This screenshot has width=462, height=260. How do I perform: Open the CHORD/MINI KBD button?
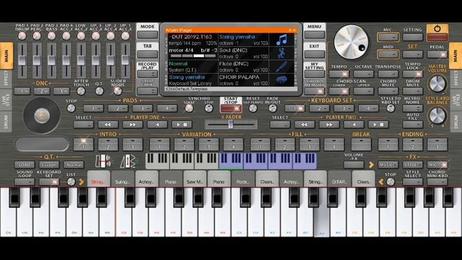(437, 182)
